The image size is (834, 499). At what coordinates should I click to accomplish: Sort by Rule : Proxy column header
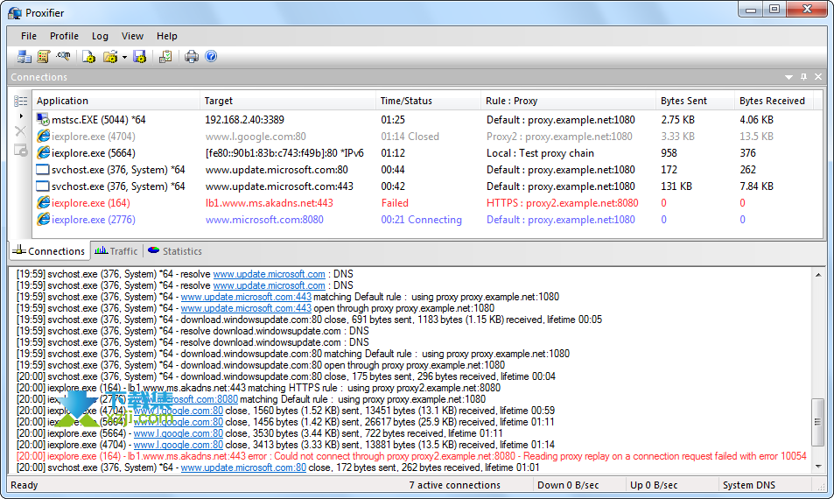pyautogui.click(x=568, y=101)
